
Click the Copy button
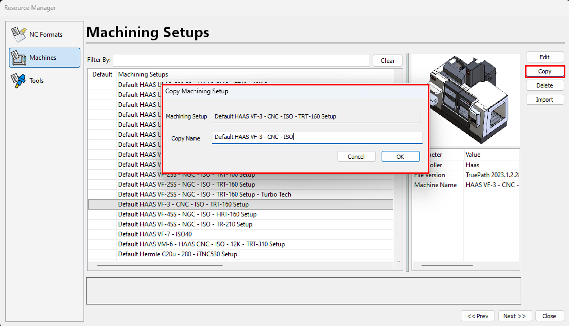click(545, 71)
